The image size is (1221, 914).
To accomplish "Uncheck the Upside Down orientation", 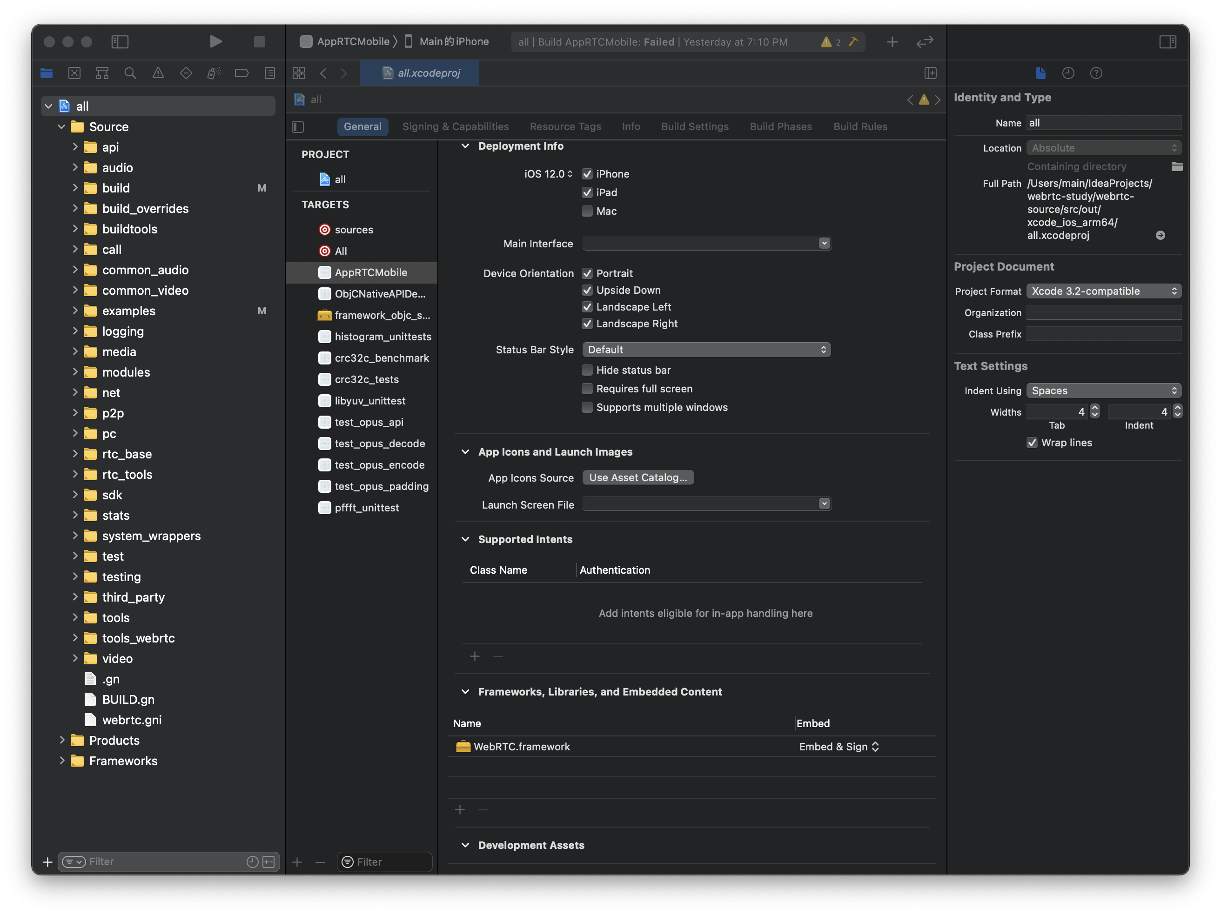I will (587, 290).
